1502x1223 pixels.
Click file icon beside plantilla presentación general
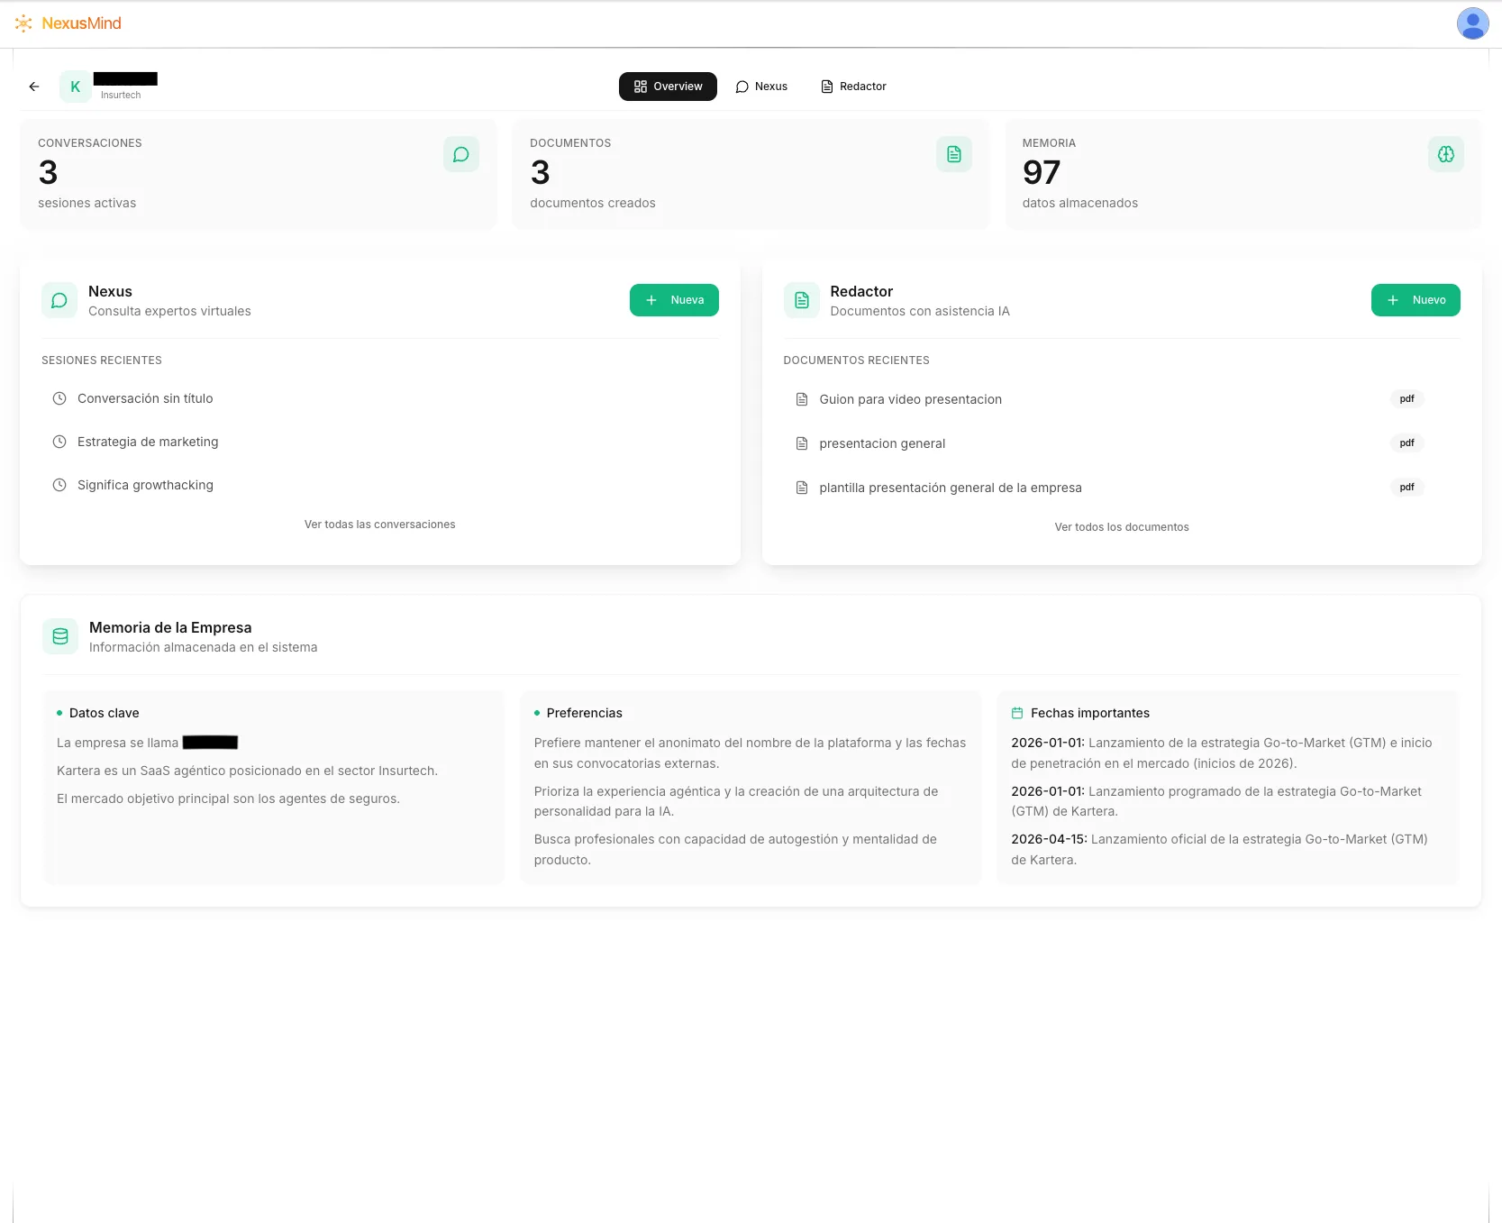(802, 488)
